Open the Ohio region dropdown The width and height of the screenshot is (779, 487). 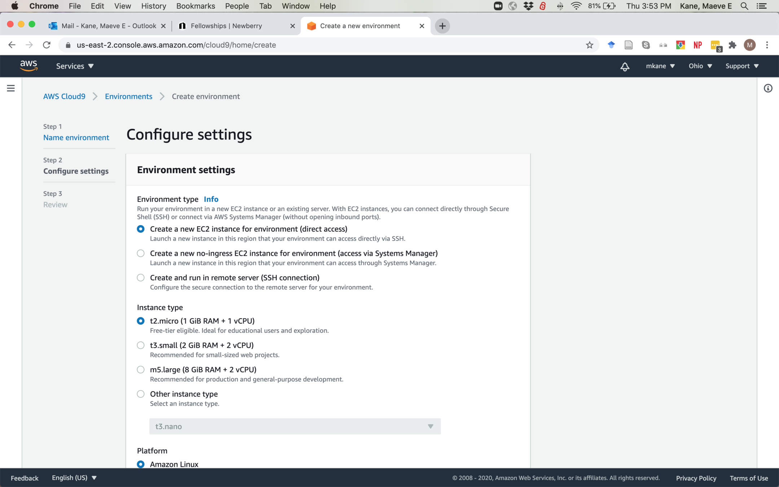click(x=700, y=66)
